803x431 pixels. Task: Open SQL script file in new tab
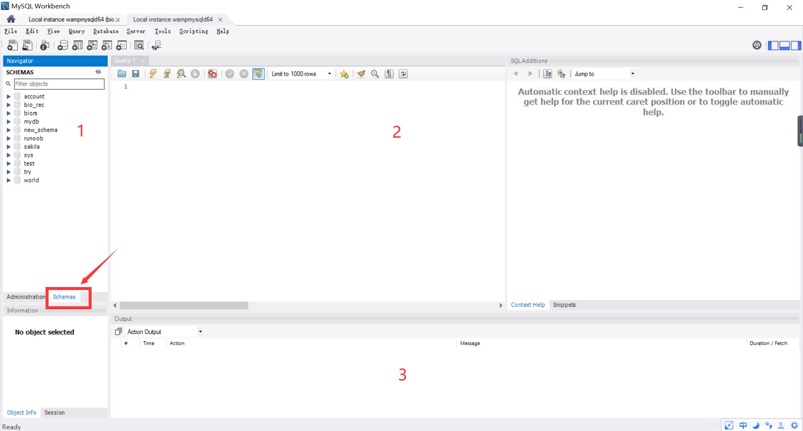pos(27,45)
